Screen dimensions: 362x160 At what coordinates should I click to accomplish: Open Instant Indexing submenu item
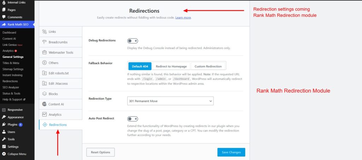pos(12,75)
